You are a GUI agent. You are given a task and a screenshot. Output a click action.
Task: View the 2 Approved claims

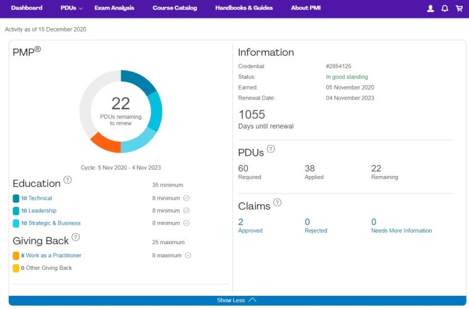click(x=250, y=226)
